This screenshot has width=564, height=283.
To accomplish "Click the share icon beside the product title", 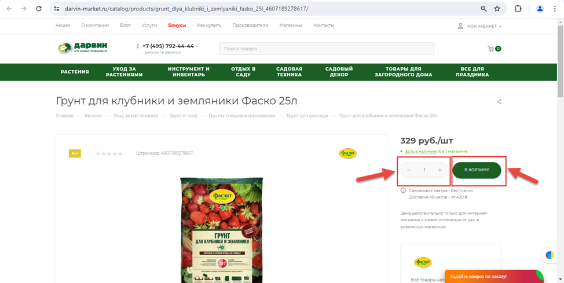I will 499,102.
